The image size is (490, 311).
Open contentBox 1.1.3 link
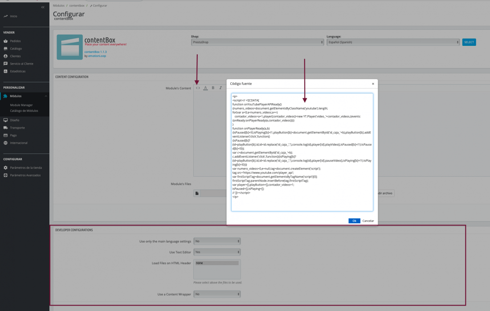[95, 52]
